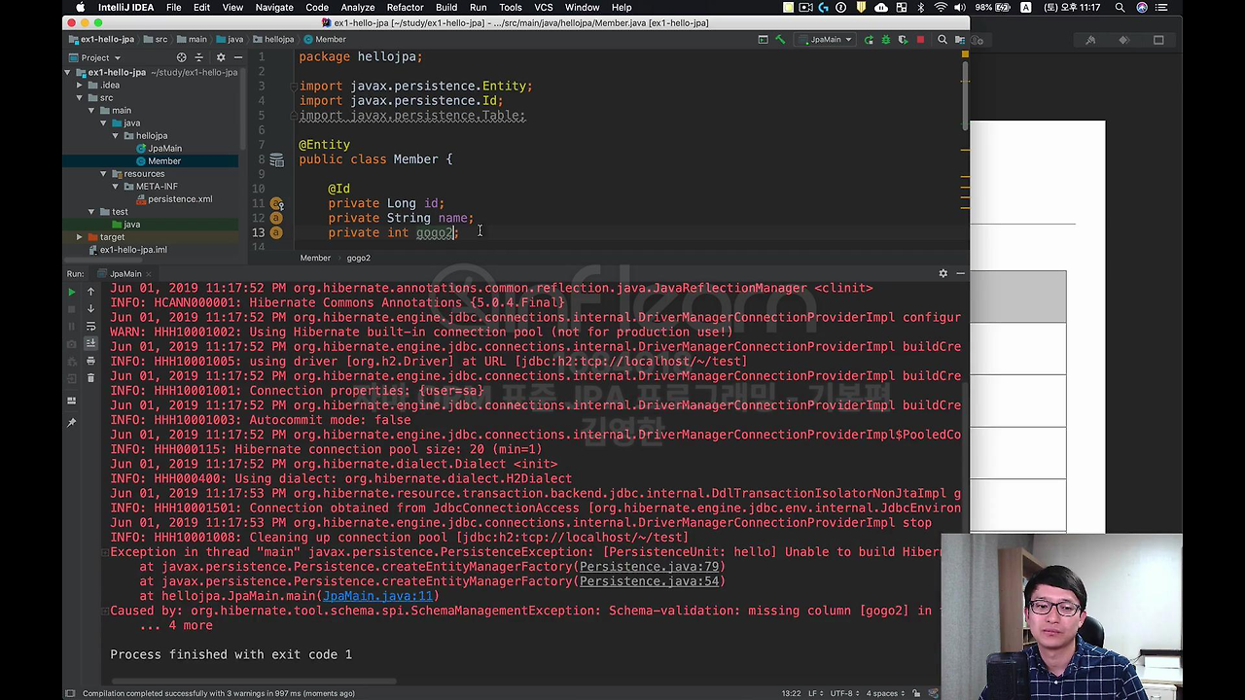
Task: Click the print icon in Run panel
Action: click(x=90, y=361)
